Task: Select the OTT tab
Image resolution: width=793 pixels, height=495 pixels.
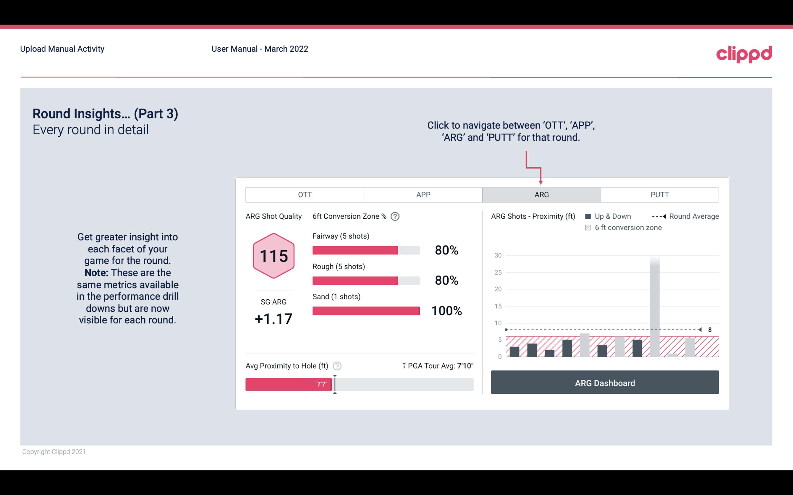Action: (305, 194)
